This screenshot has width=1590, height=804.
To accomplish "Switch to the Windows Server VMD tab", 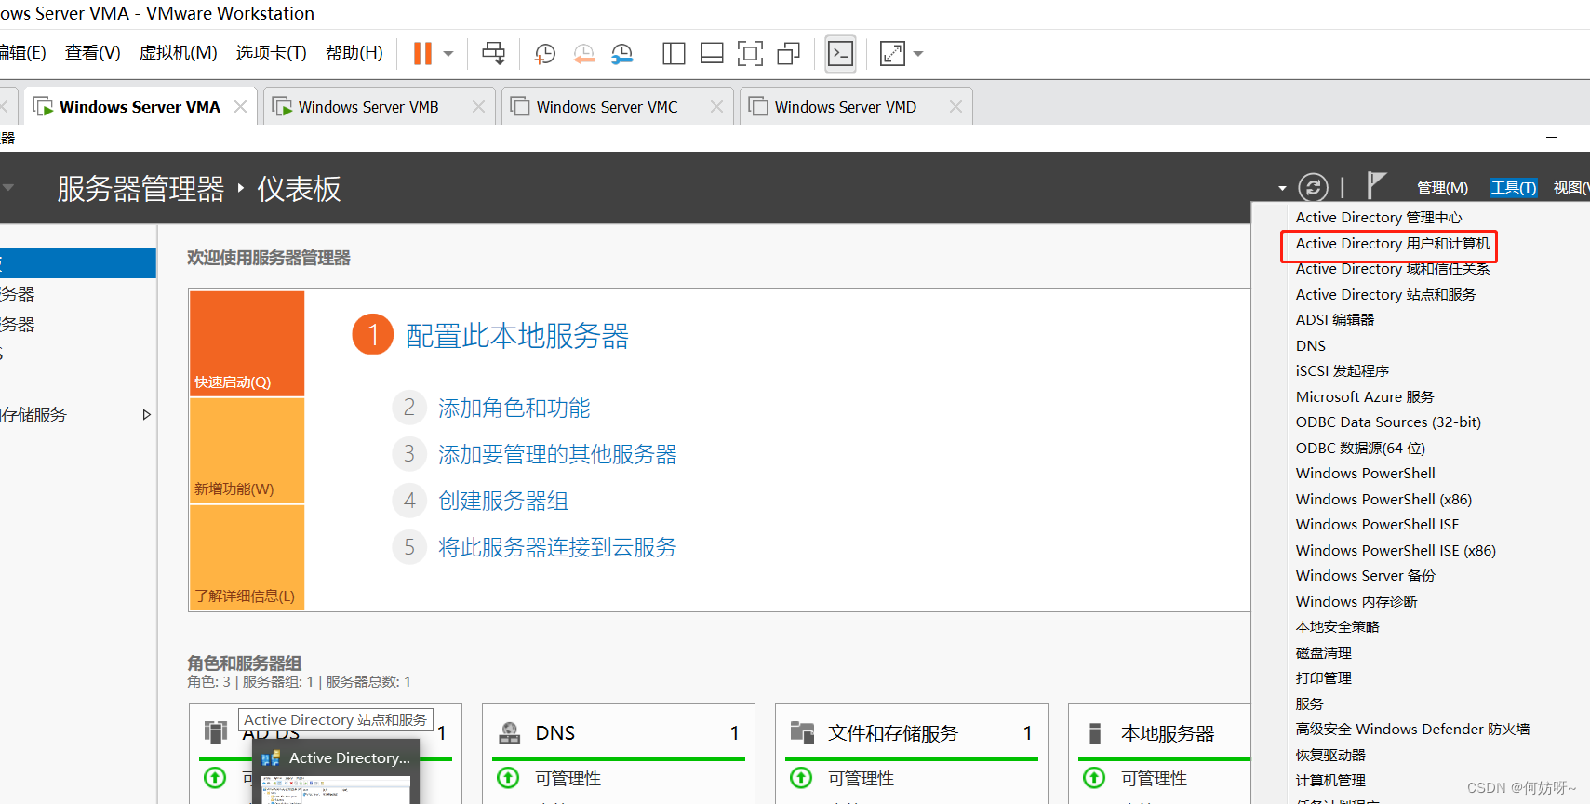I will (845, 107).
